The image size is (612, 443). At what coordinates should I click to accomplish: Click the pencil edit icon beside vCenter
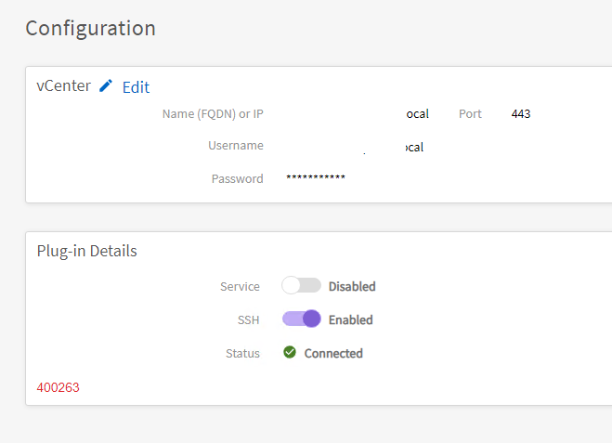click(106, 86)
